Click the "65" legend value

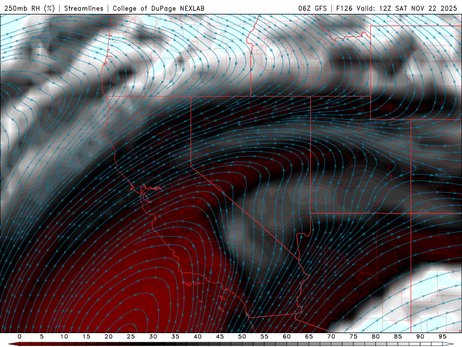tap(309, 337)
